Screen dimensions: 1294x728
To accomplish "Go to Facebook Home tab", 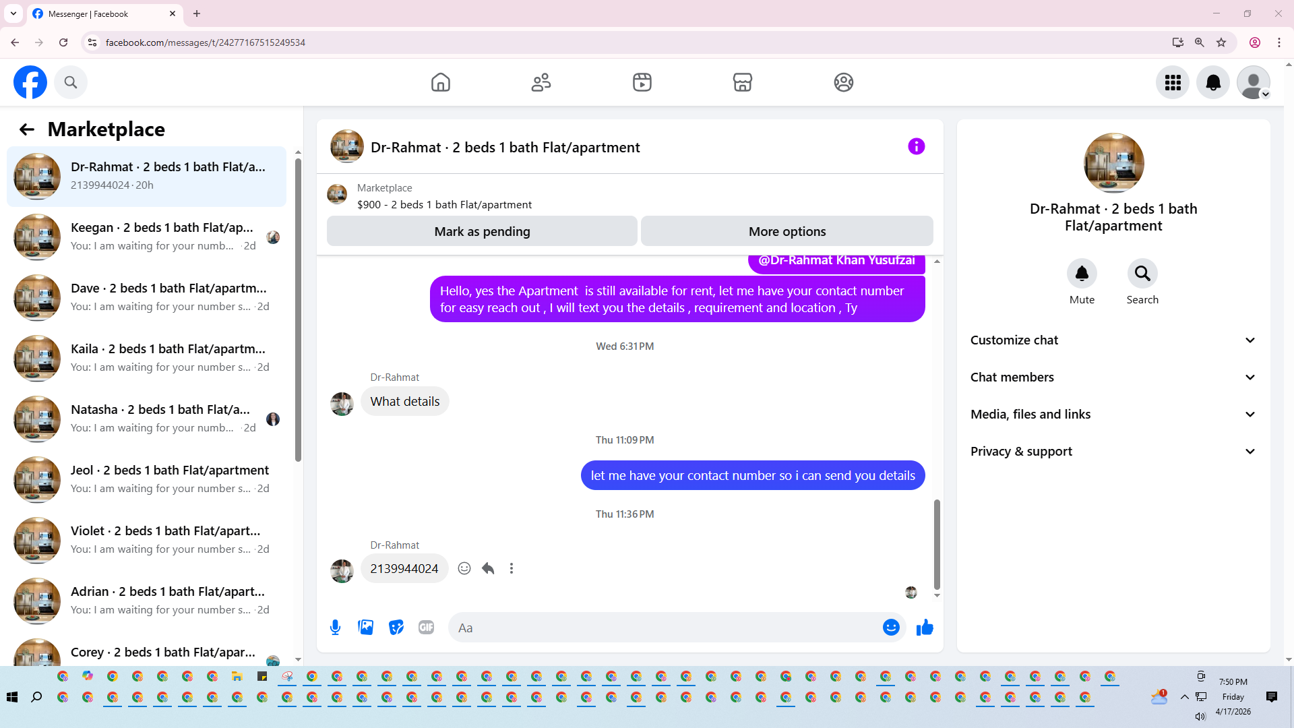I will 440,82.
